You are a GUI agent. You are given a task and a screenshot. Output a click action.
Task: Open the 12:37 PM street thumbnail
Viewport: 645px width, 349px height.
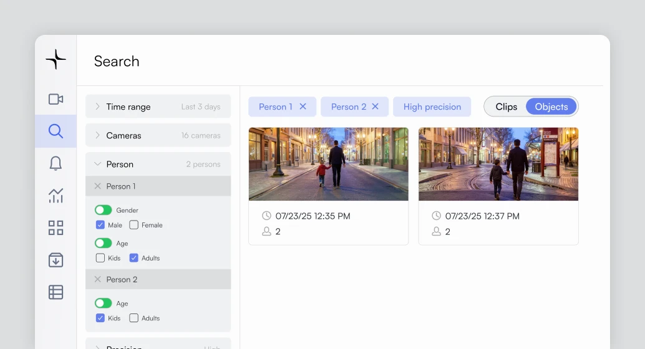(x=498, y=164)
